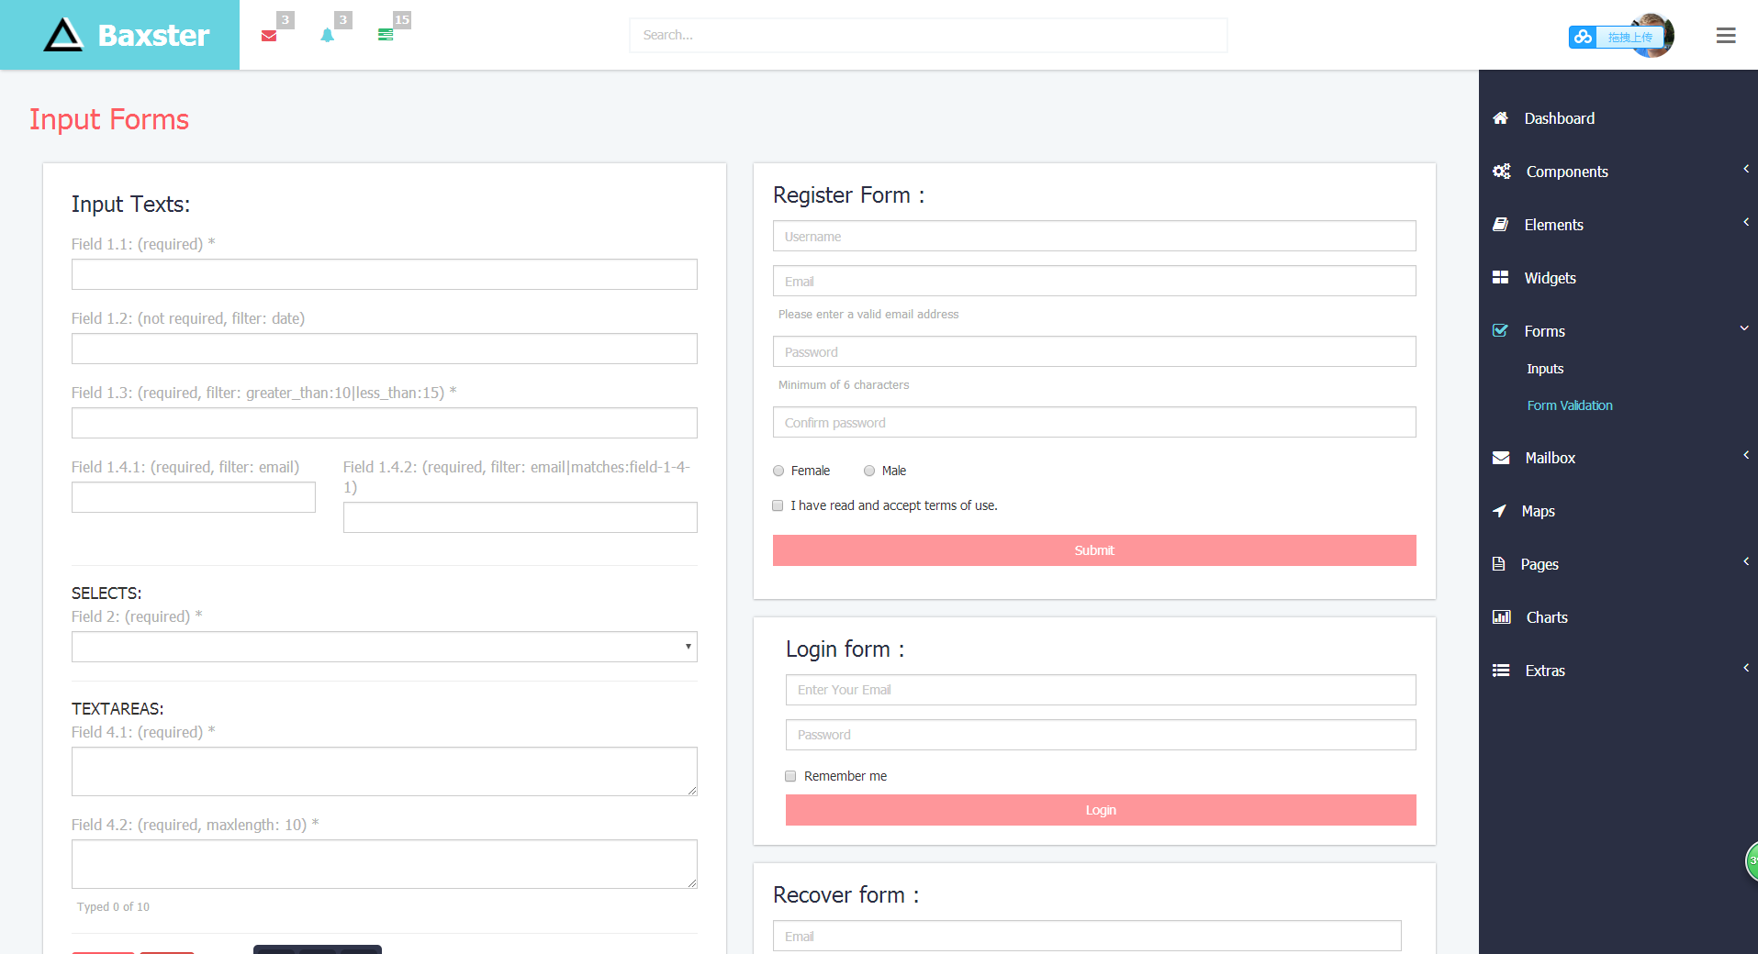Screen dimensions: 1758x954
Task: Click the Login form Password field
Action: point(1101,735)
